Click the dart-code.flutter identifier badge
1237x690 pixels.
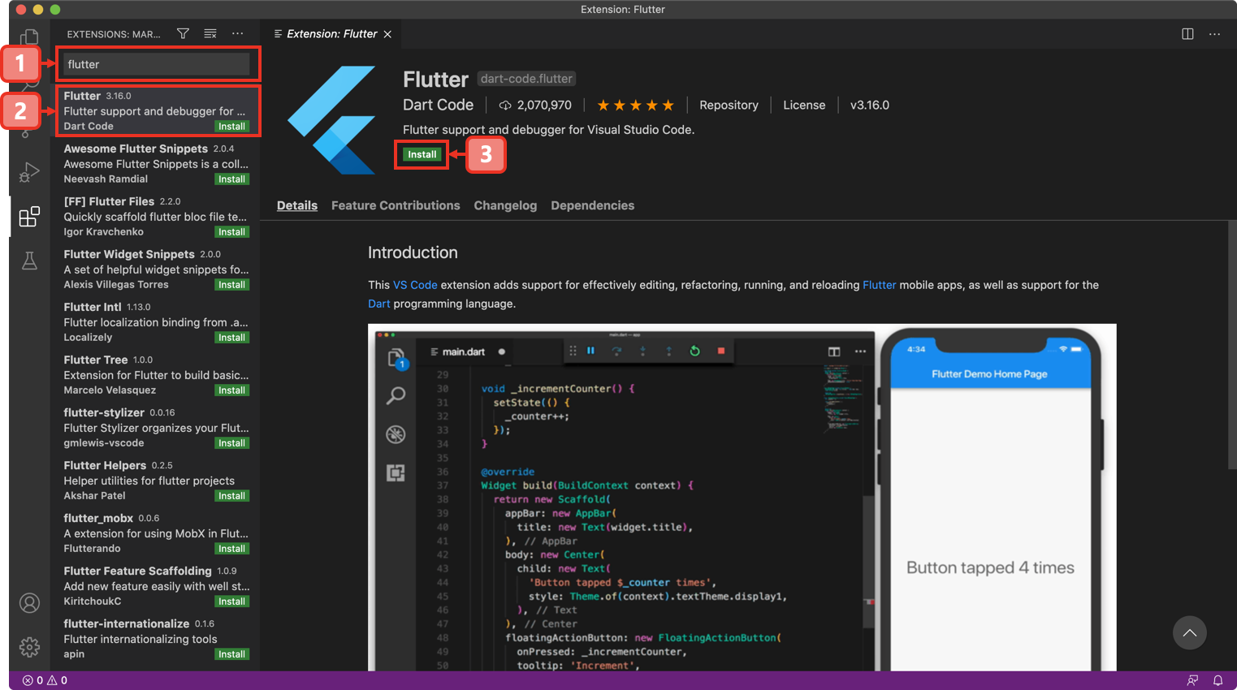pyautogui.click(x=526, y=79)
